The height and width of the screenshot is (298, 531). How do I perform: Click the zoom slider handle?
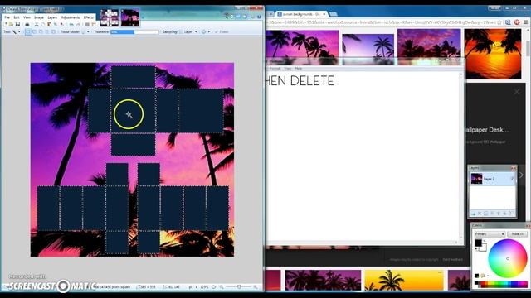239,287
